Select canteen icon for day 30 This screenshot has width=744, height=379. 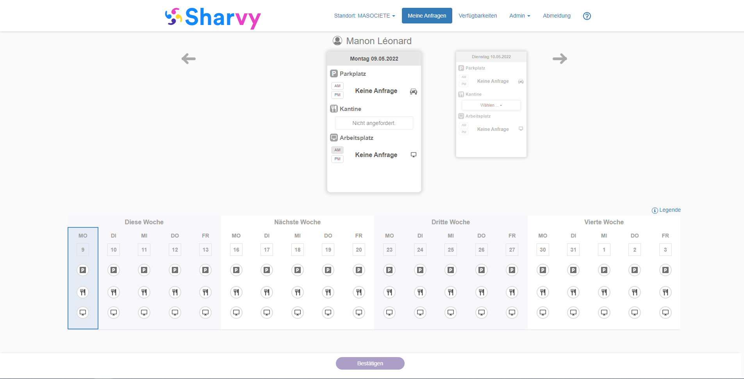(543, 292)
